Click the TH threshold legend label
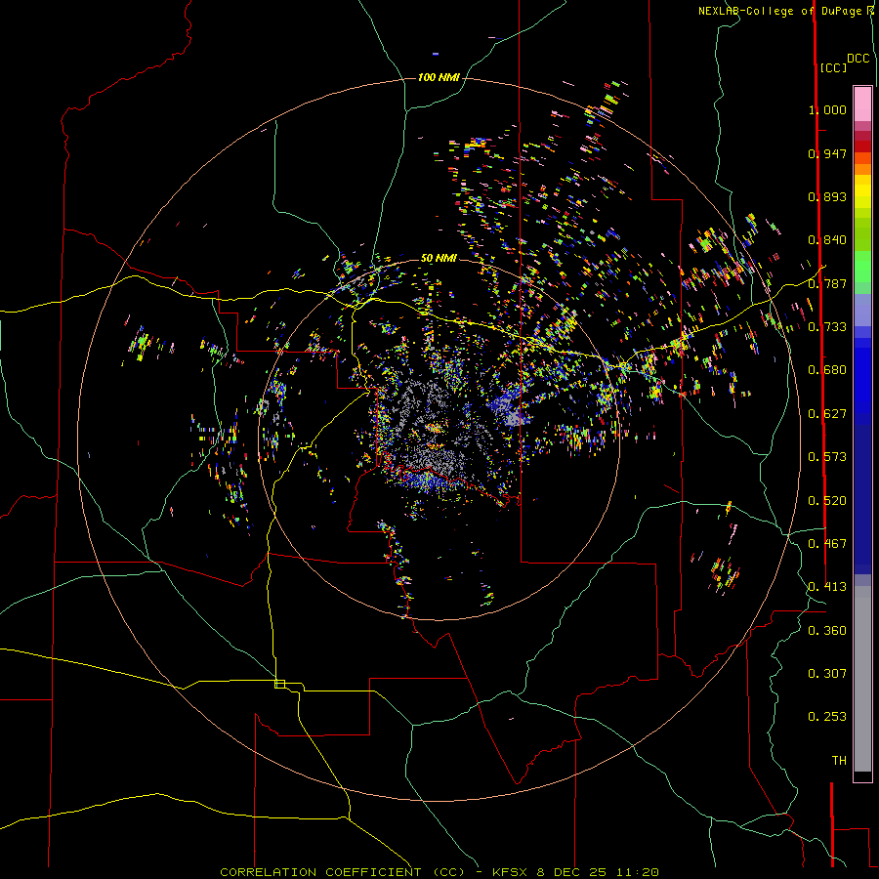 click(x=839, y=761)
